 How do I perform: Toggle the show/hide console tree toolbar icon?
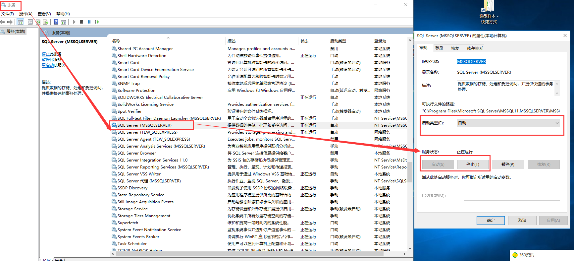[21, 22]
